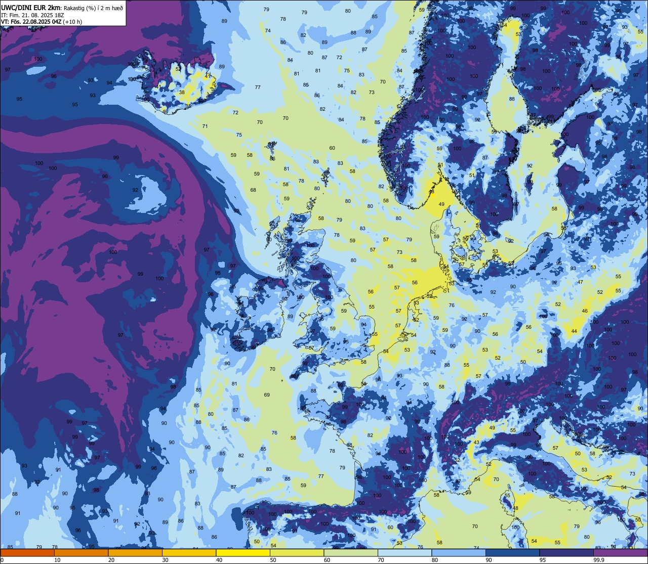Click the '44' humidity value in the yellow area over Poland
The height and width of the screenshot is (564, 648).
click(x=574, y=331)
